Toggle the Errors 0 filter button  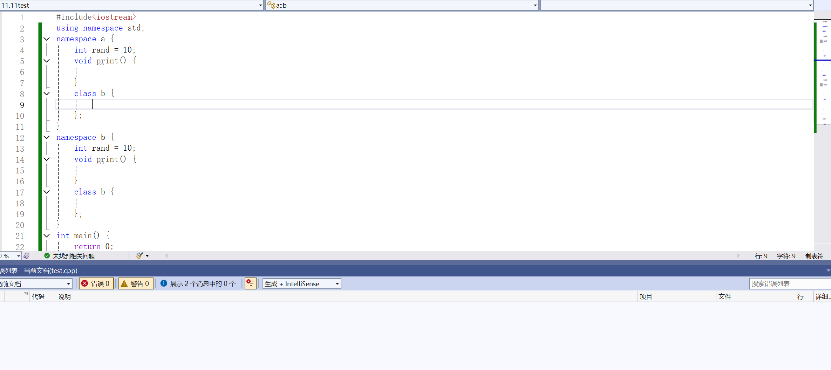pos(96,283)
